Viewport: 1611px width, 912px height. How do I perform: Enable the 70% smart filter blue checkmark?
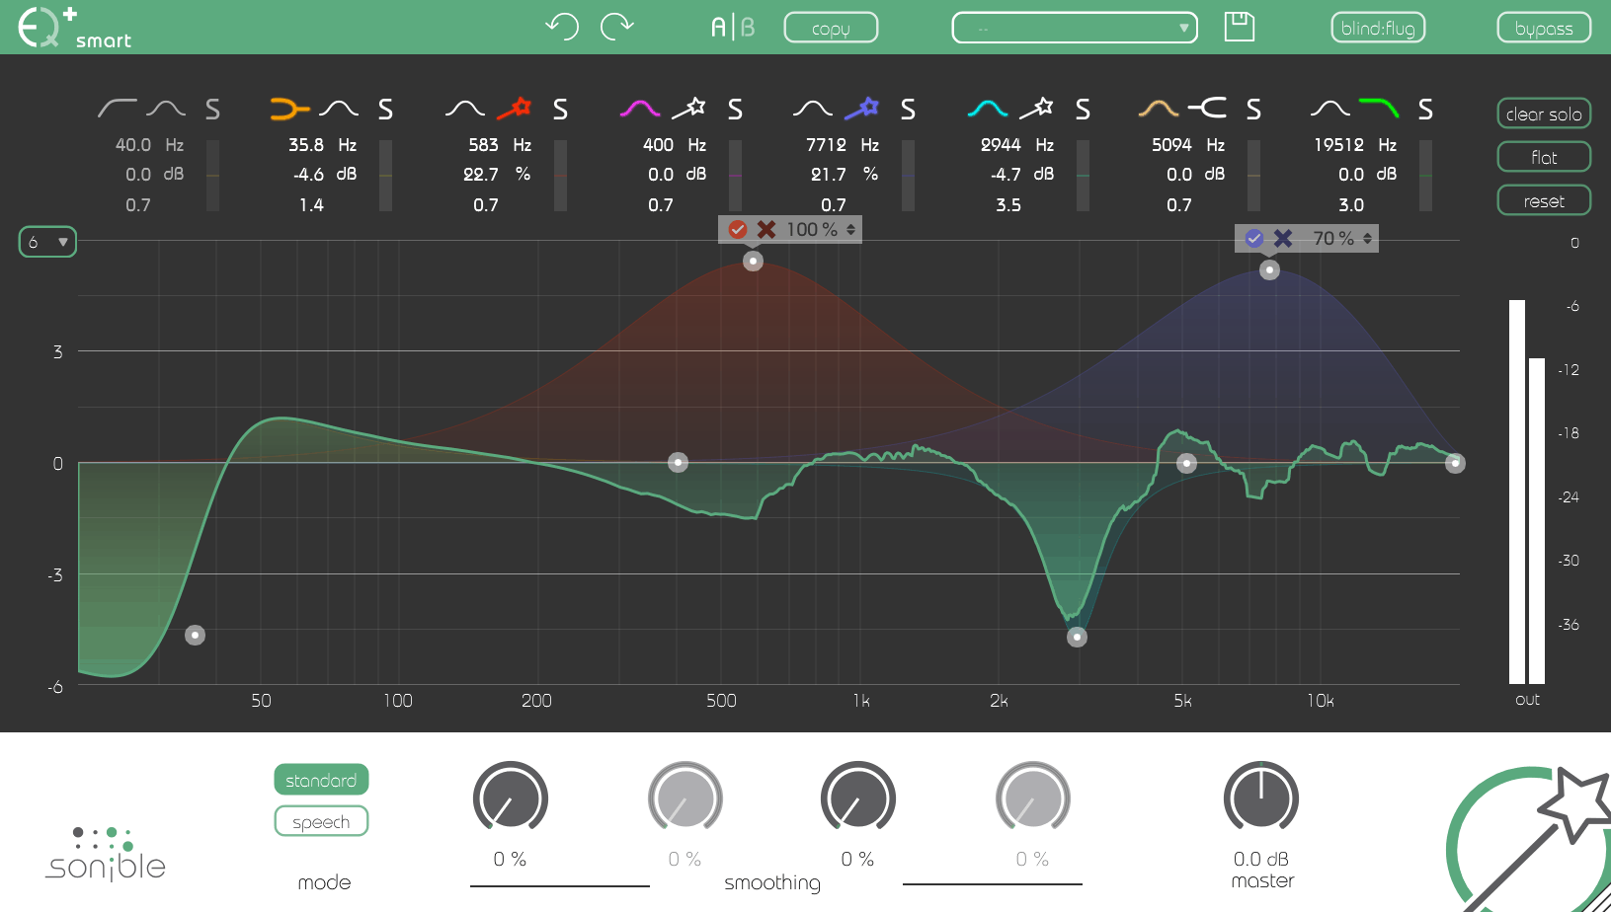pyautogui.click(x=1254, y=238)
